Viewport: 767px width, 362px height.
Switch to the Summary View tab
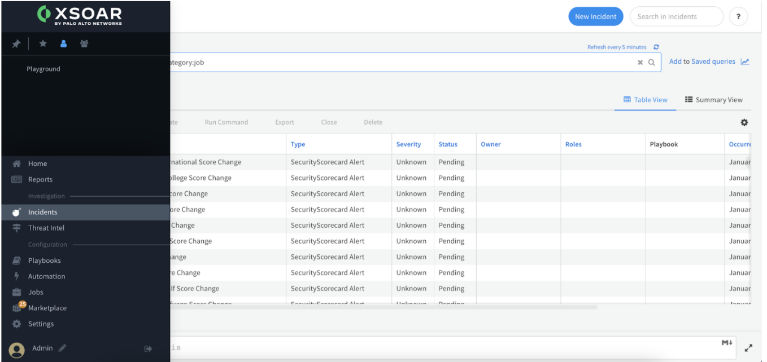click(x=714, y=100)
